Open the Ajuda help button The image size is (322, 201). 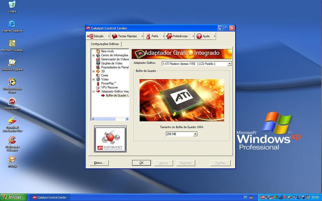click(204, 36)
